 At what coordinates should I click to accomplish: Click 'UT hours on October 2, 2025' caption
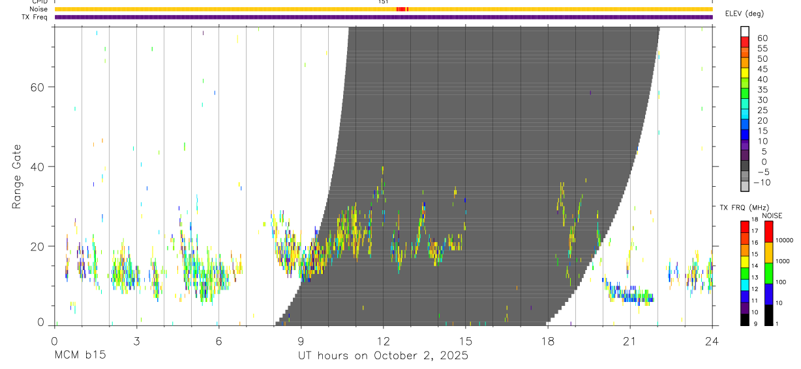point(383,356)
